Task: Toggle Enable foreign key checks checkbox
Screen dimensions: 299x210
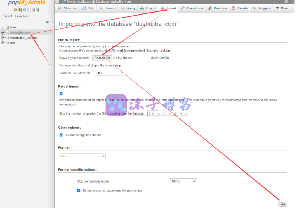Action: tap(61, 135)
